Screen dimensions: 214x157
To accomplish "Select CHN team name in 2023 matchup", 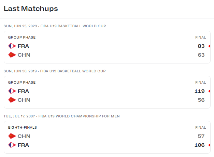I will pos(24,55).
